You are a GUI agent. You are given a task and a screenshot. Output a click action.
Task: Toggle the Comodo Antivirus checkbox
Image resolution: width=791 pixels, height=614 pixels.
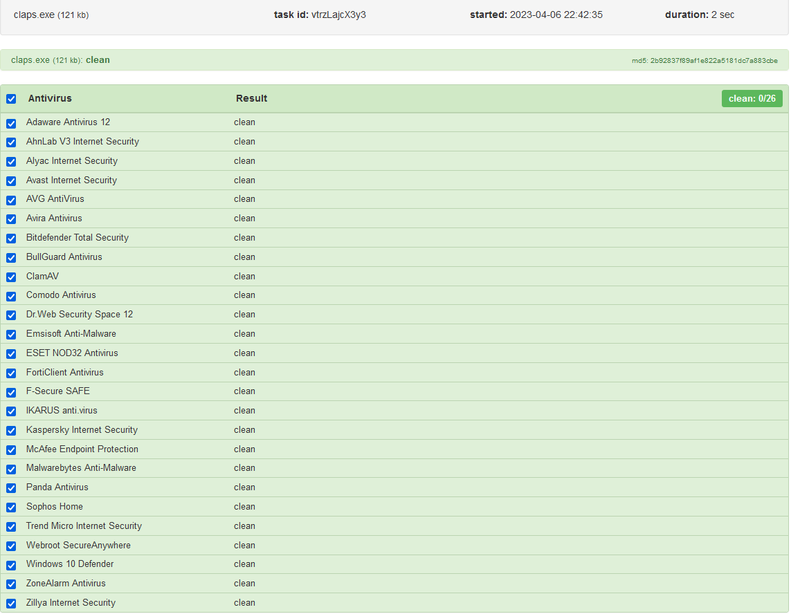[x=11, y=297]
